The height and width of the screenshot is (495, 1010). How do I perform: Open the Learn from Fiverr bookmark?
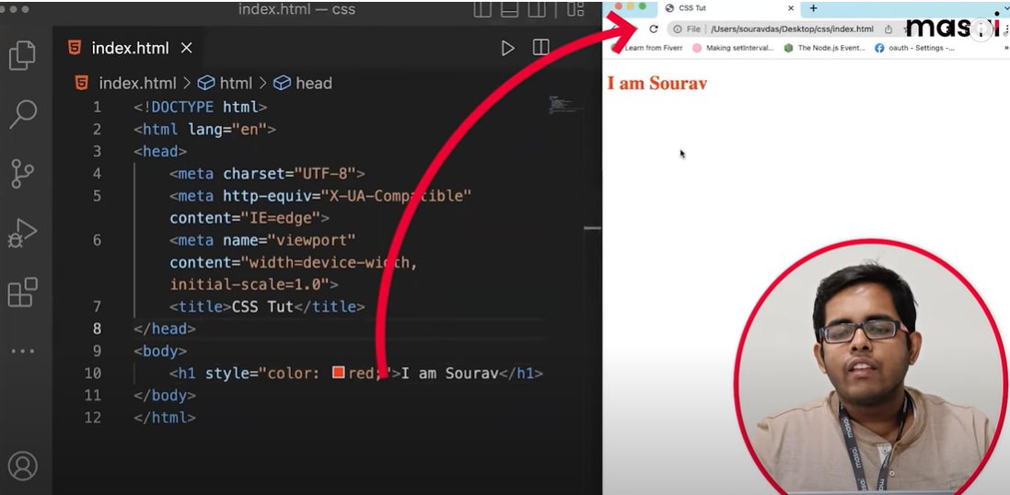pos(648,48)
